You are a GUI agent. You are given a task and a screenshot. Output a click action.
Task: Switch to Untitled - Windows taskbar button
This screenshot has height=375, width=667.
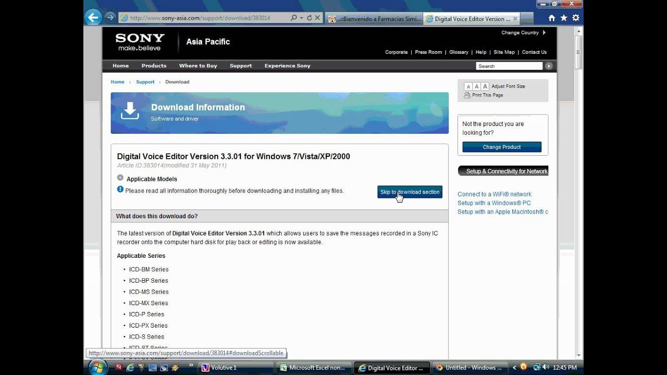point(470,368)
